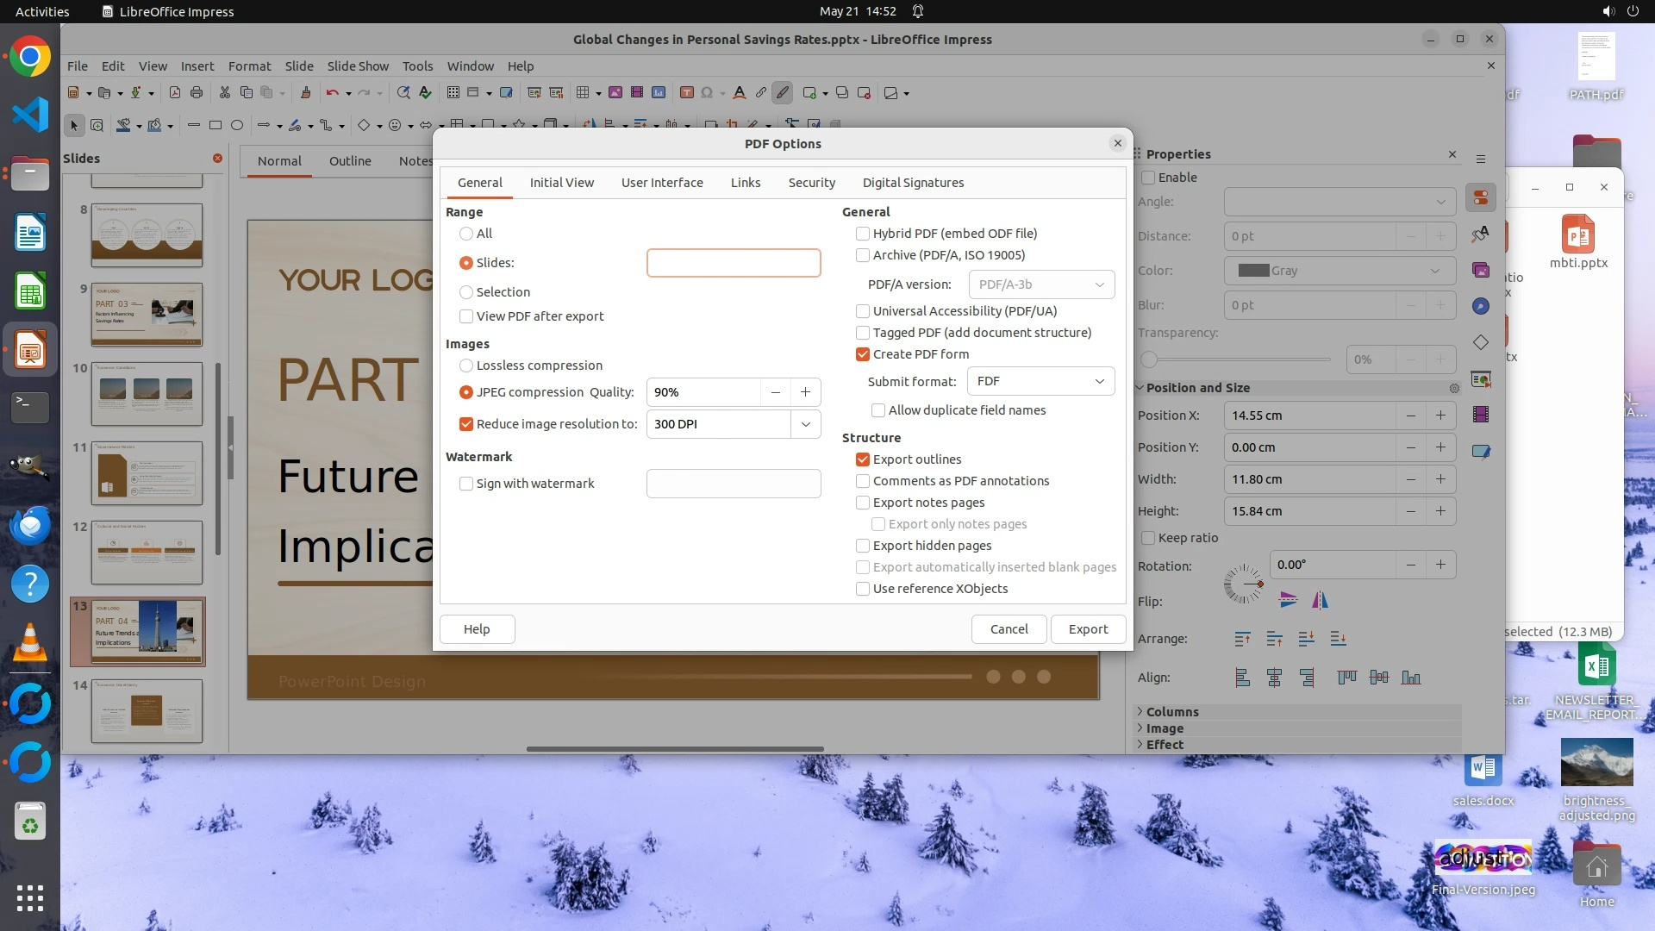Open VLC media player from the dock
Screen dimensions: 1655x931
tap(30, 644)
